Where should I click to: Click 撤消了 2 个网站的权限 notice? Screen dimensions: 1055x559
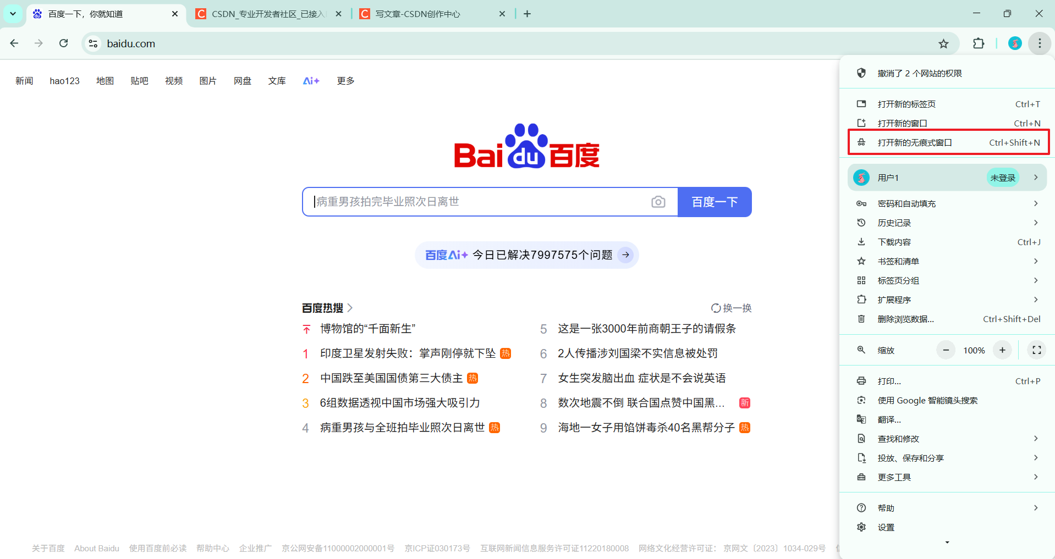(x=946, y=73)
